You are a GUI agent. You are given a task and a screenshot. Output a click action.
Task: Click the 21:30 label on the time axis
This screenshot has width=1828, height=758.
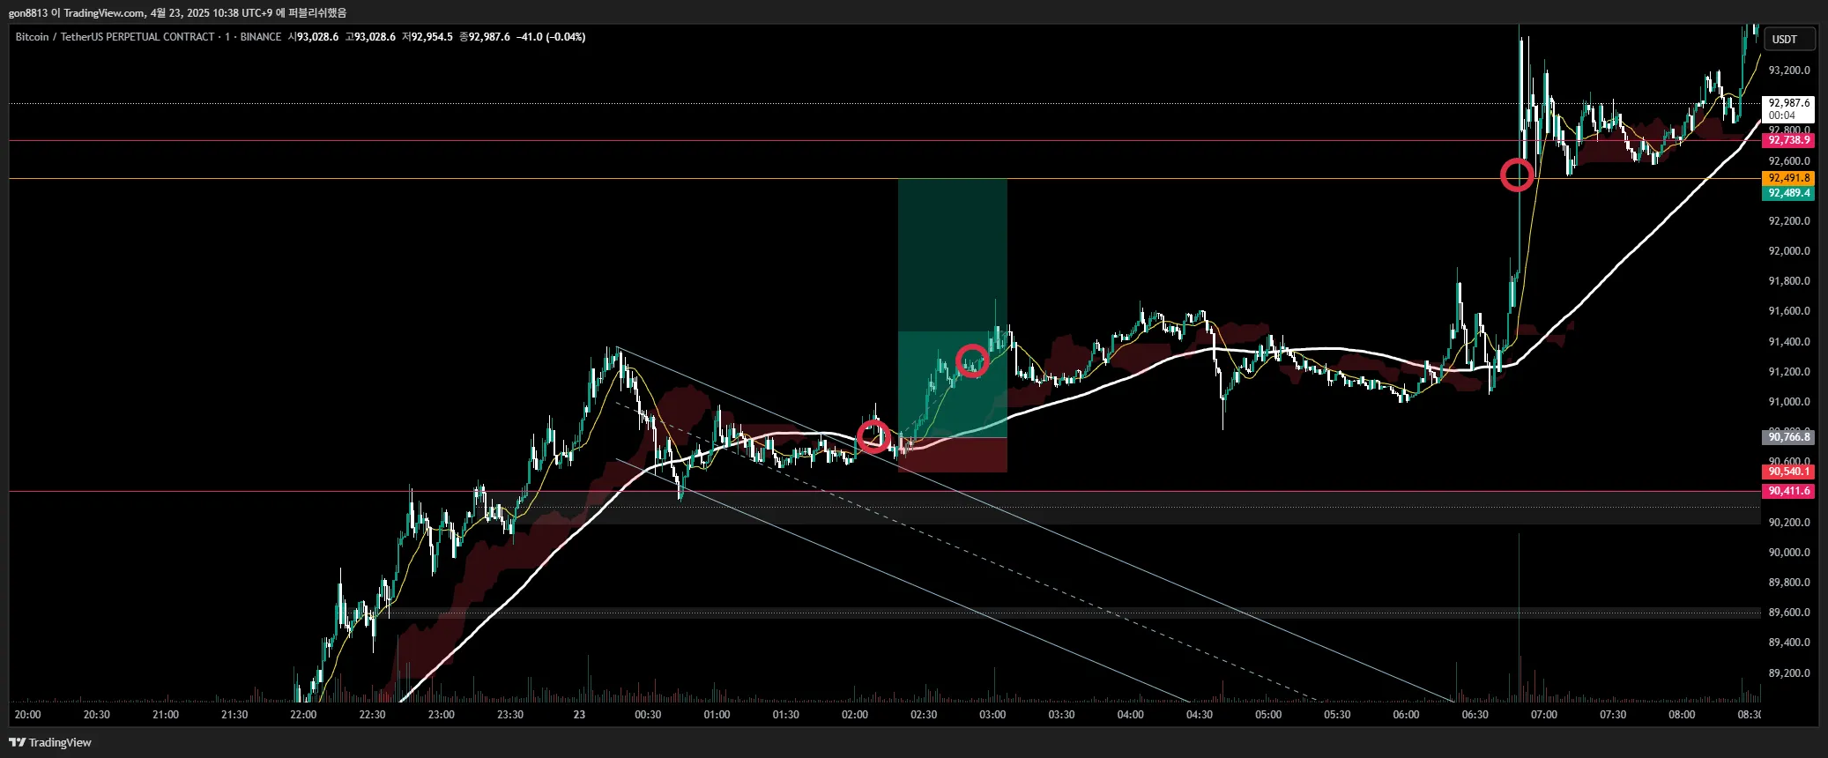pos(234,715)
